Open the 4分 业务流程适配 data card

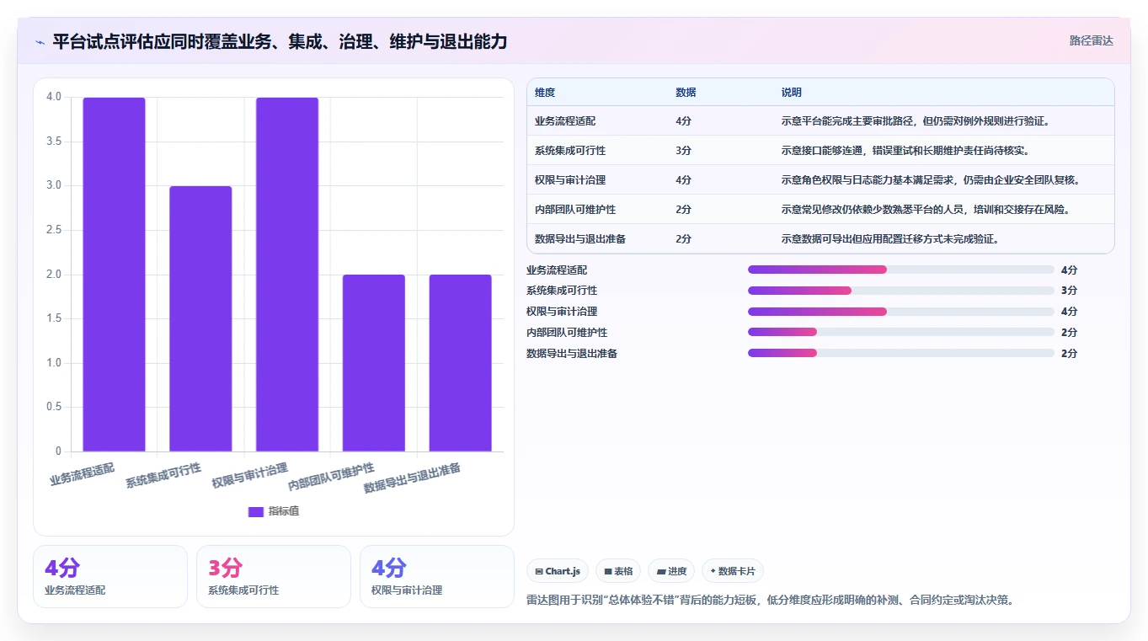coord(110,576)
